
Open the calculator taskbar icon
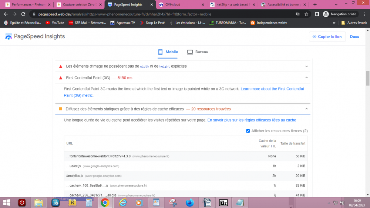click(89, 202)
